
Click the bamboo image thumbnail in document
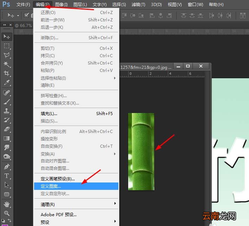pyautogui.click(x=141, y=152)
